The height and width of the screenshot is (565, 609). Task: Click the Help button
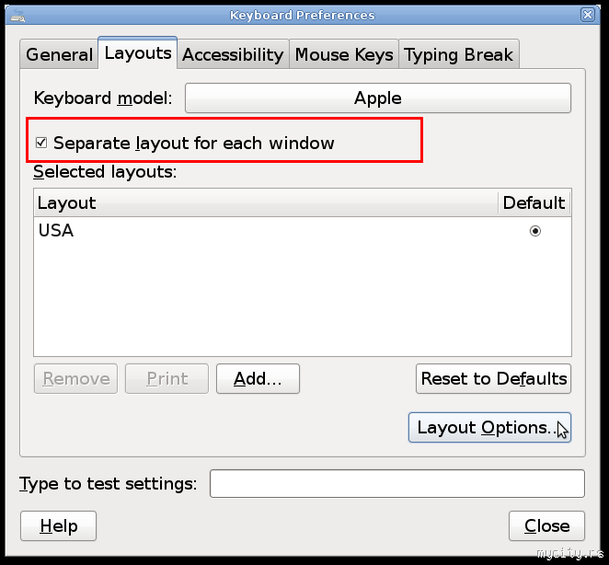59,526
